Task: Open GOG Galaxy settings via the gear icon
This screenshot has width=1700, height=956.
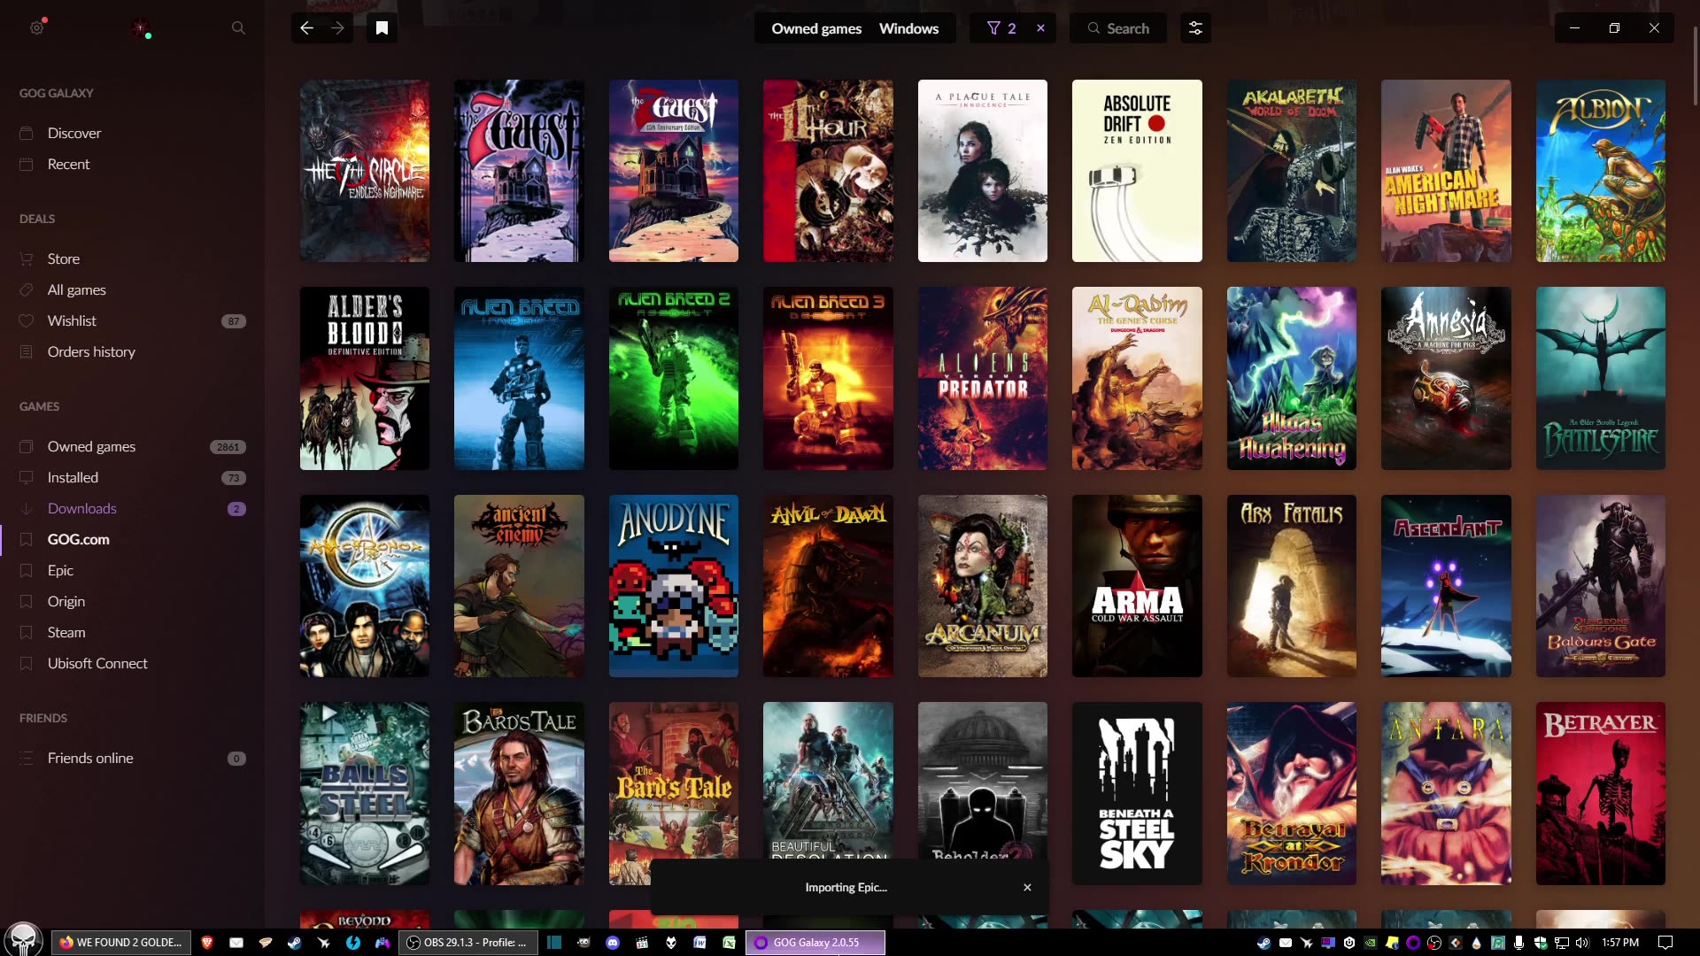Action: 37,27
